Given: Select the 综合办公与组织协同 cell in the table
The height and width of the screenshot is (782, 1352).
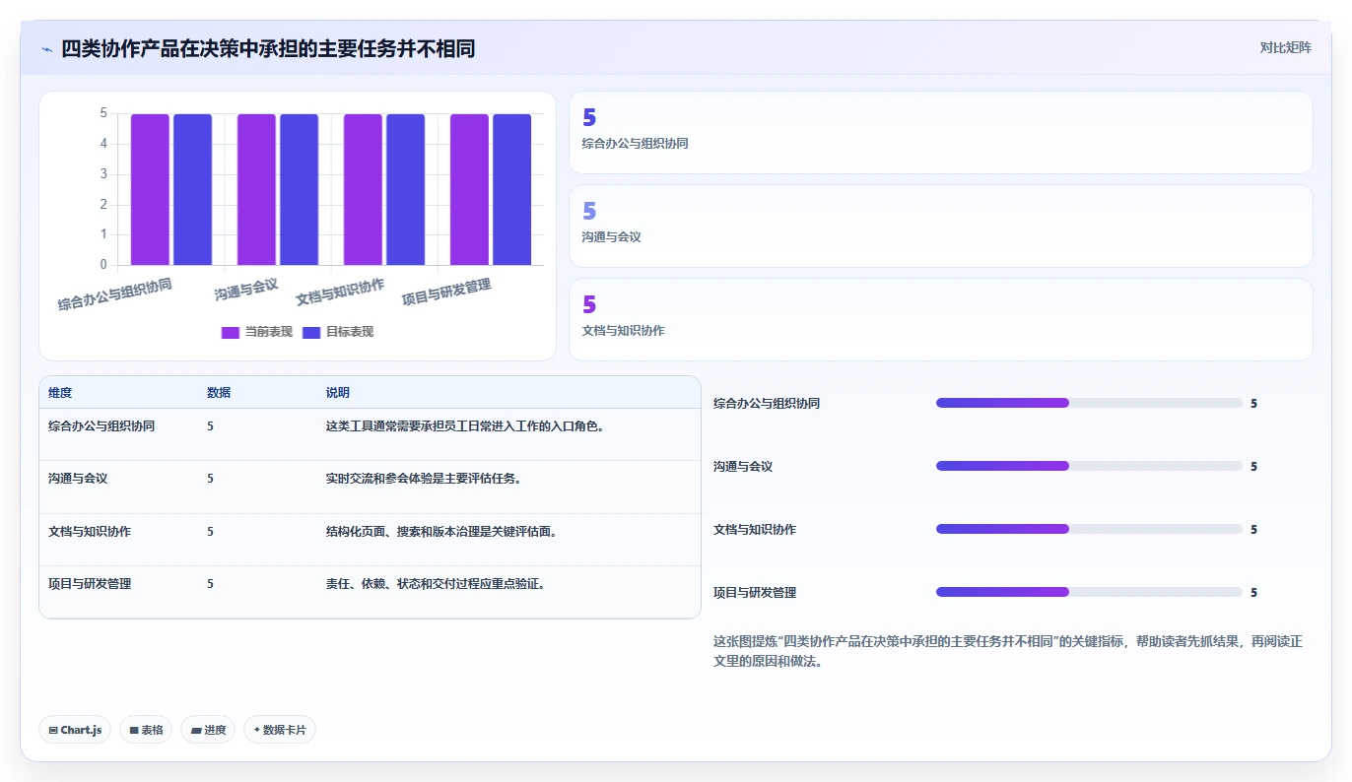Looking at the screenshot, I should tap(101, 426).
